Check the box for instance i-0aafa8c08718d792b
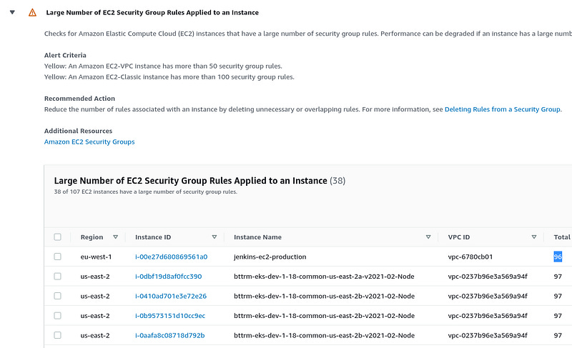The image size is (572, 348). pos(58,335)
